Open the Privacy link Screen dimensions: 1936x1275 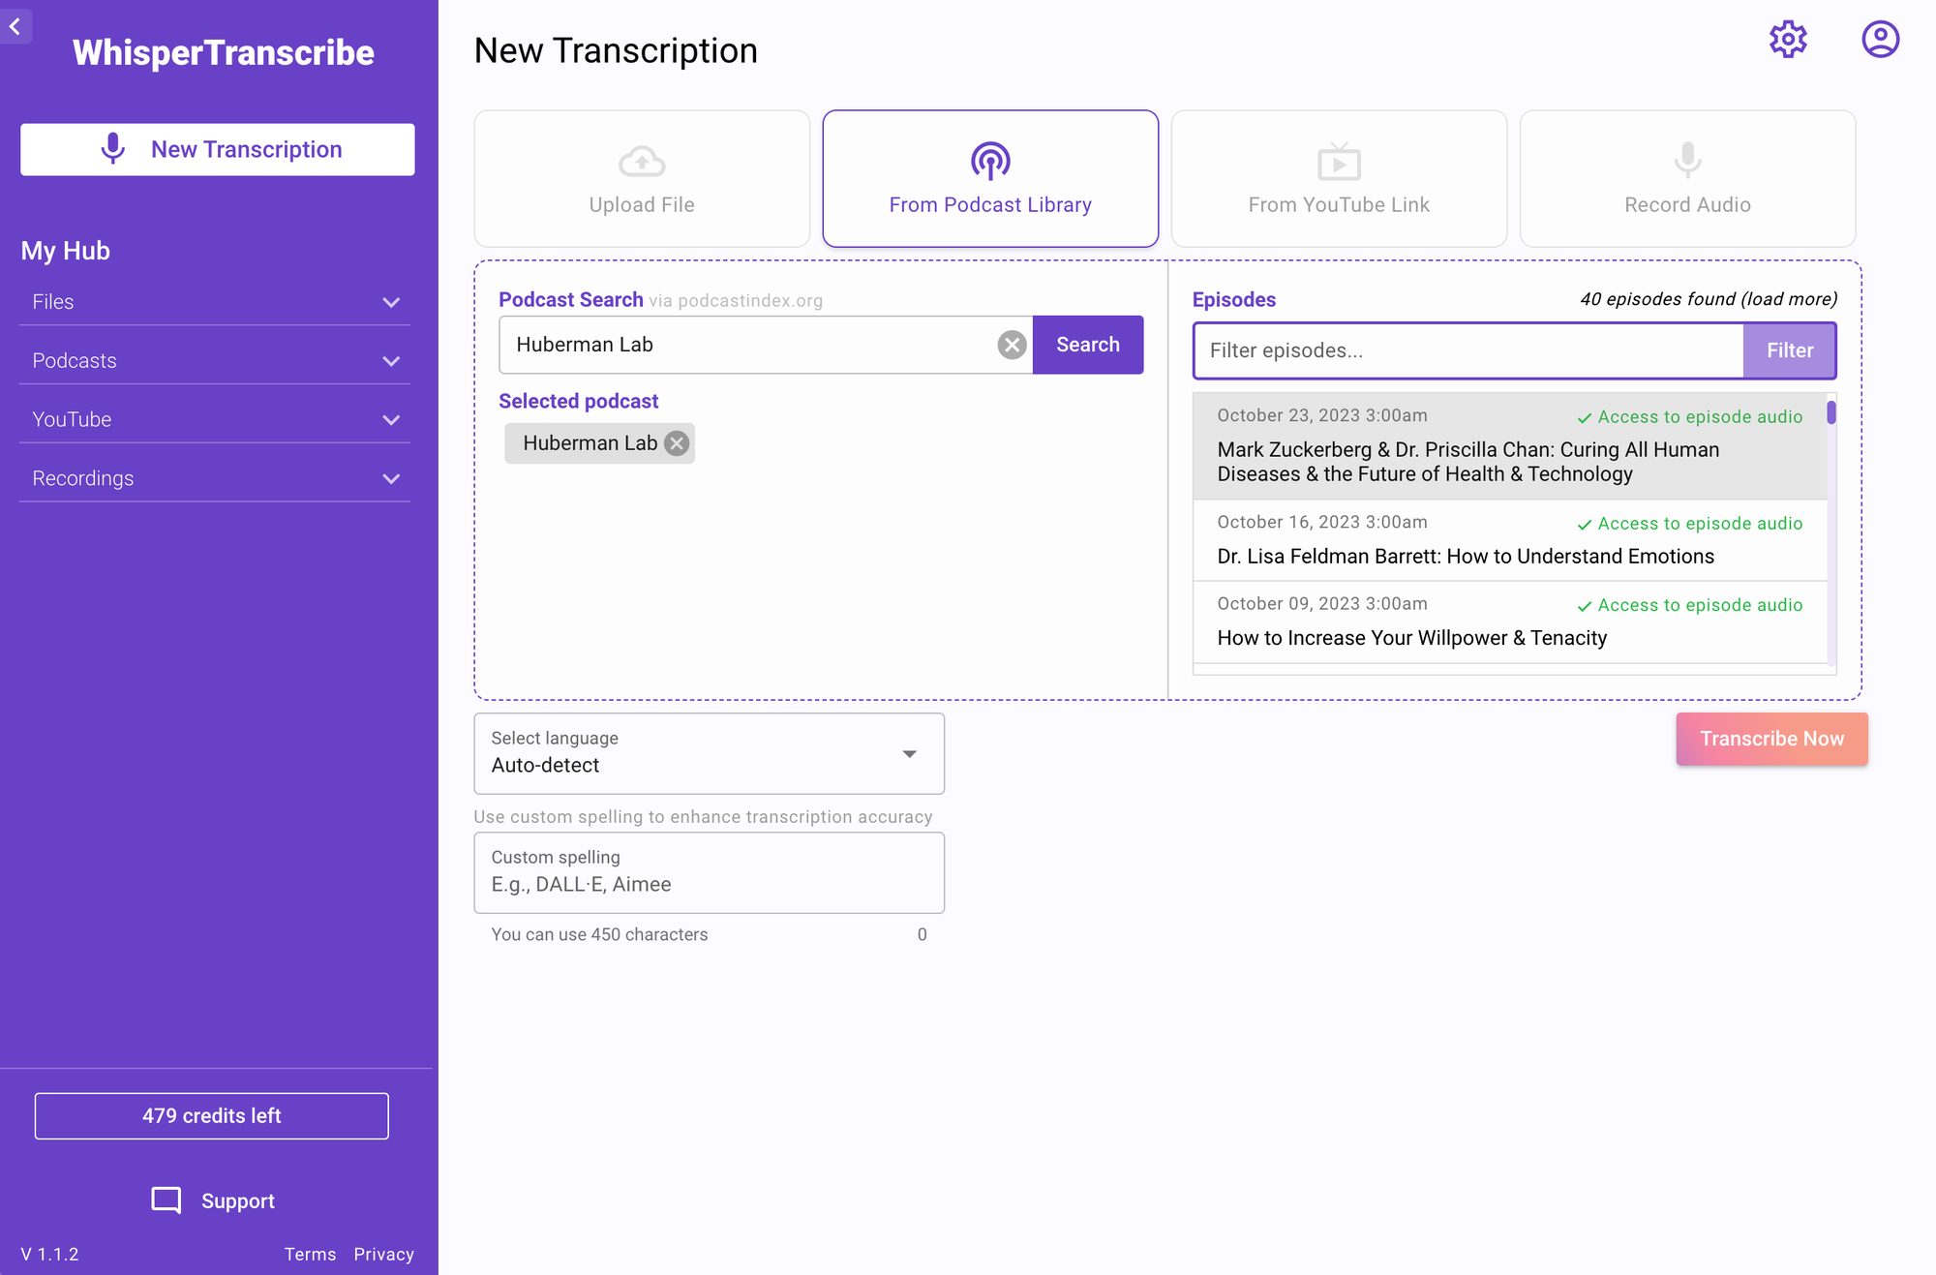click(383, 1254)
